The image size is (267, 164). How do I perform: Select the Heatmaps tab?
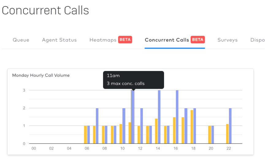(103, 40)
